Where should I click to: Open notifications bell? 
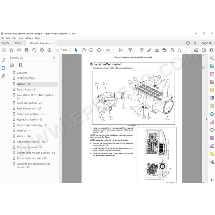click(x=195, y=43)
